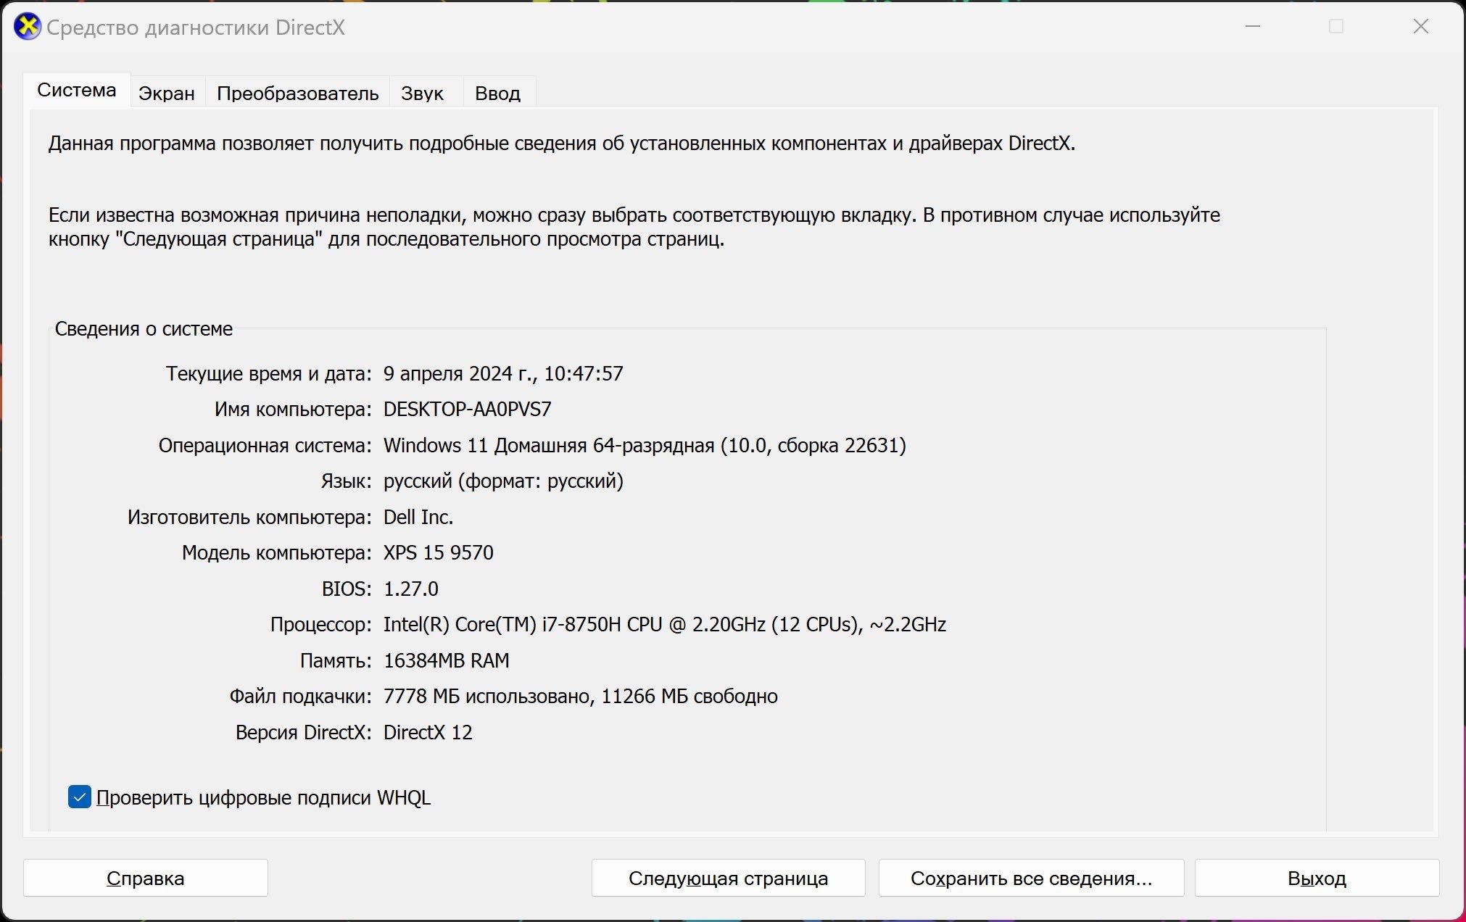
Task: Click the processor value Intel Core i7-8750H
Action: coord(665,625)
